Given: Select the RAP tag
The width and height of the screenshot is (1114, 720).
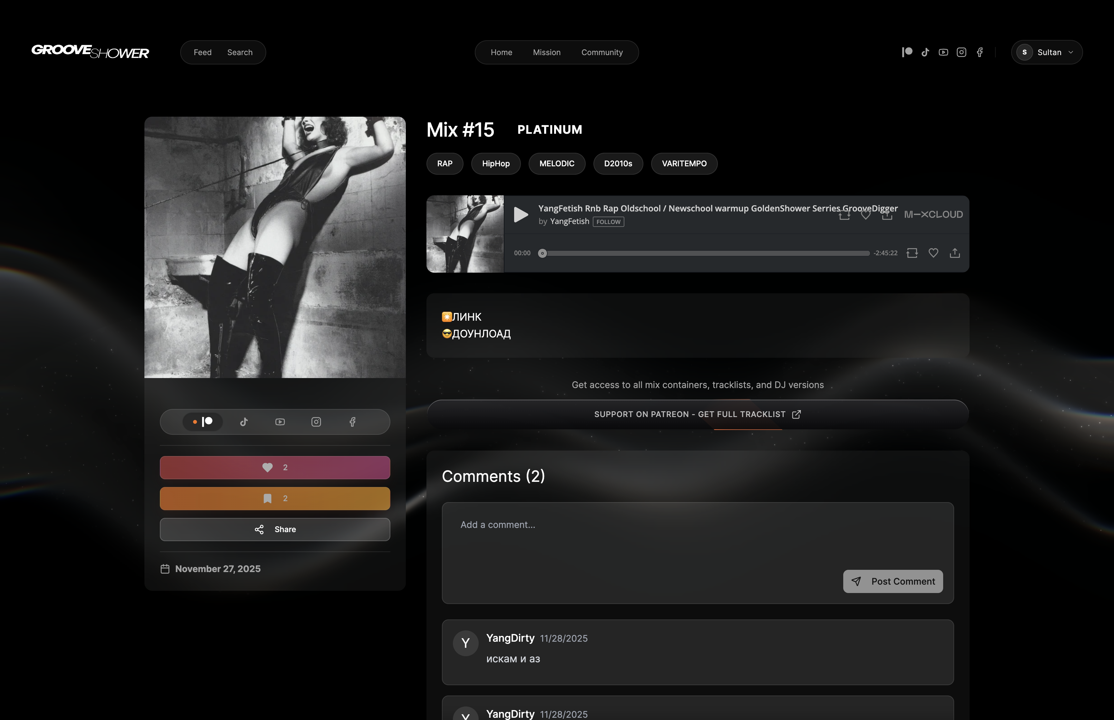Looking at the screenshot, I should pos(445,164).
